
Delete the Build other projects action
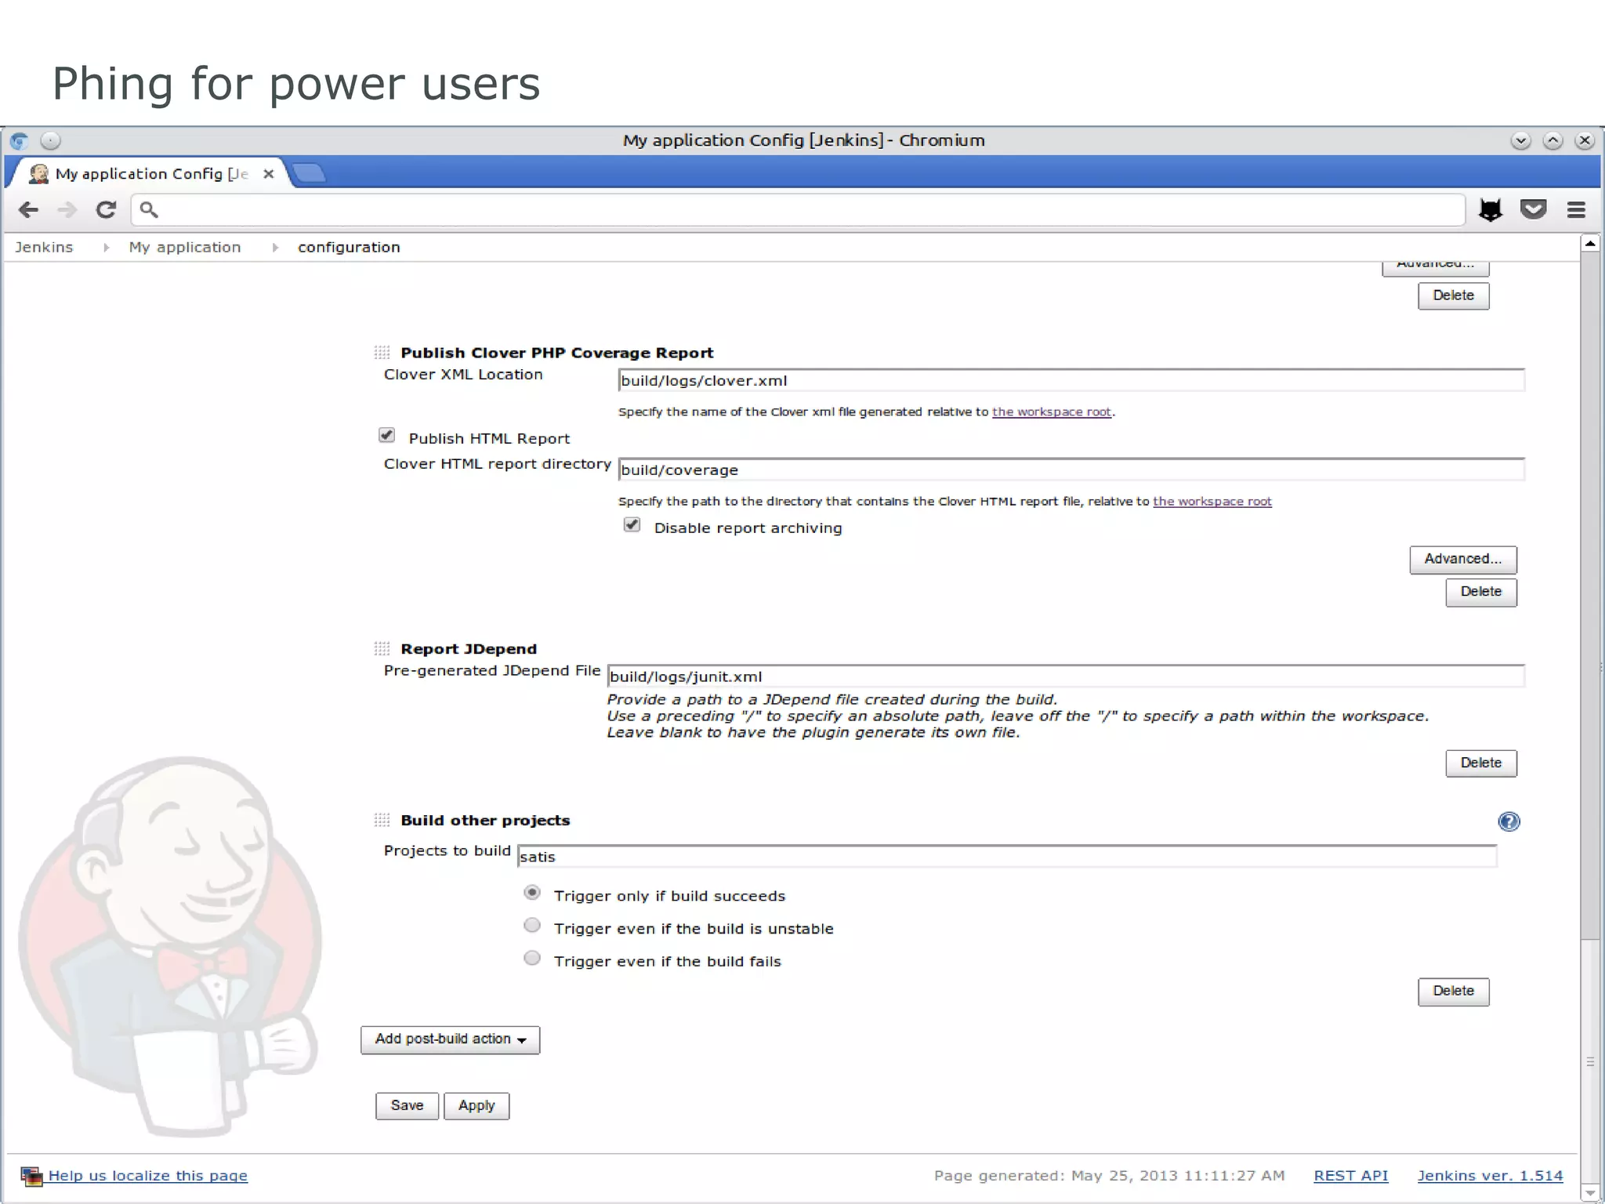1454,992
